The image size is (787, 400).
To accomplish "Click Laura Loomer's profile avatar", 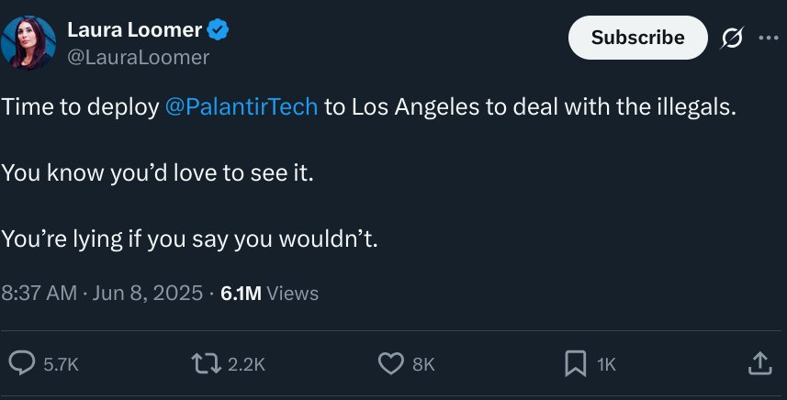I will coord(28,42).
